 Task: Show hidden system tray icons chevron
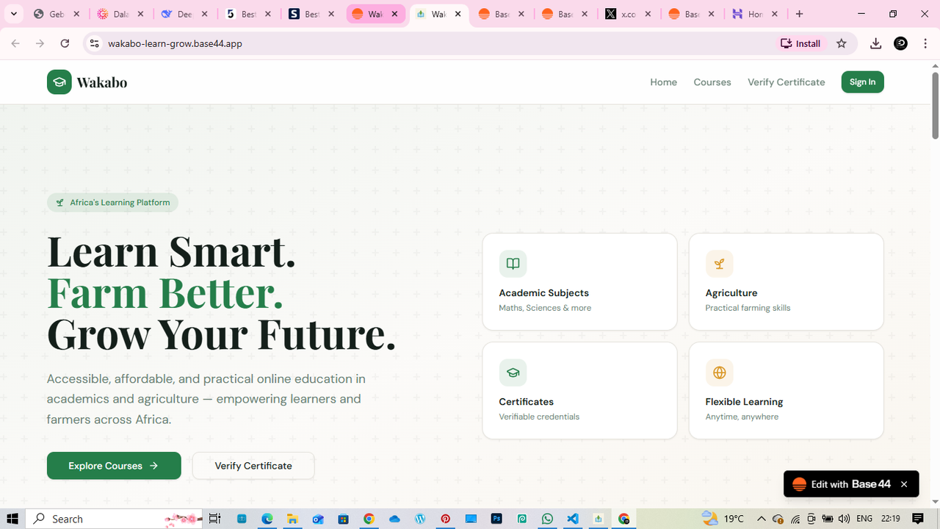click(x=762, y=519)
